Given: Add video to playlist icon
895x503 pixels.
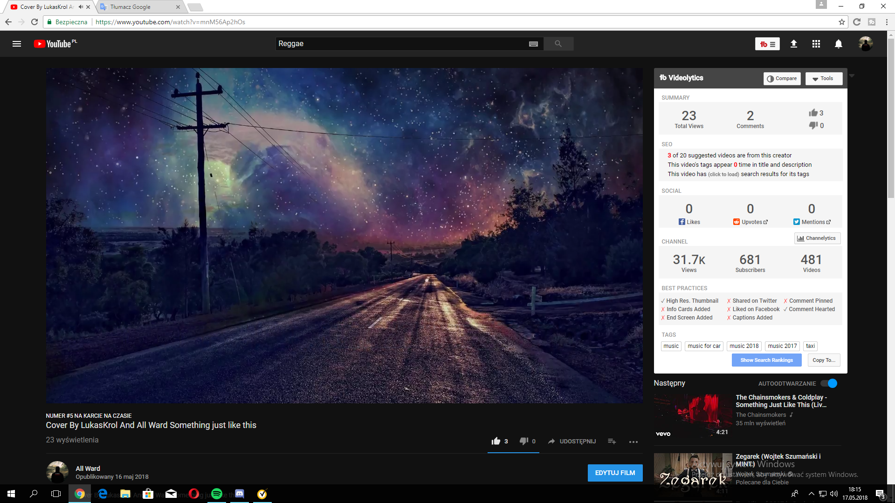Looking at the screenshot, I should point(612,441).
